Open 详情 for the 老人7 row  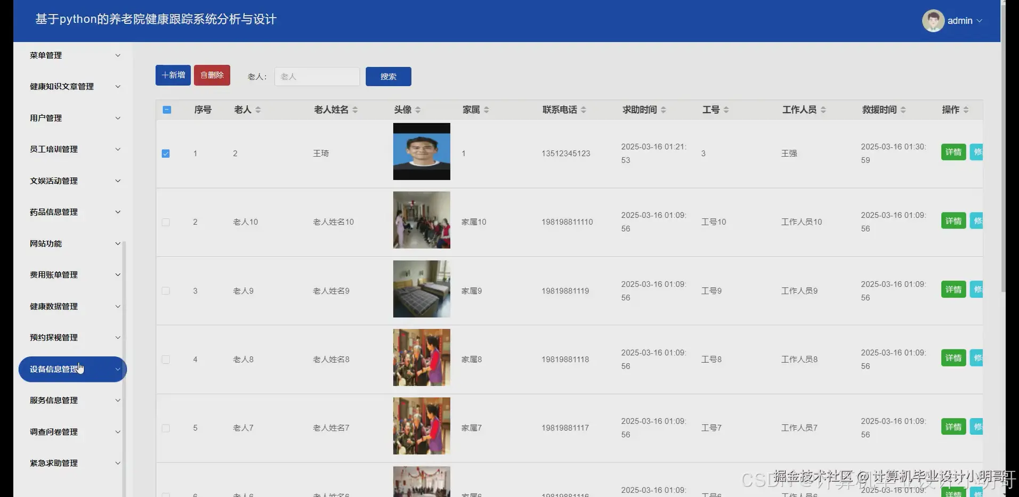click(953, 427)
